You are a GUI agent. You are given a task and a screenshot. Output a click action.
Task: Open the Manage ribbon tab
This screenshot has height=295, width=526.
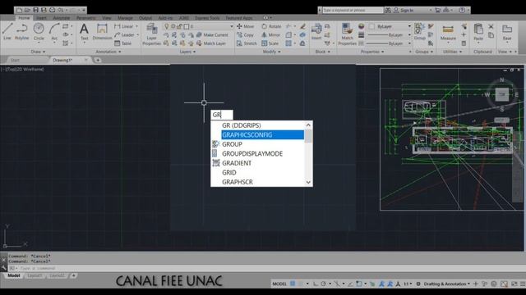[125, 18]
